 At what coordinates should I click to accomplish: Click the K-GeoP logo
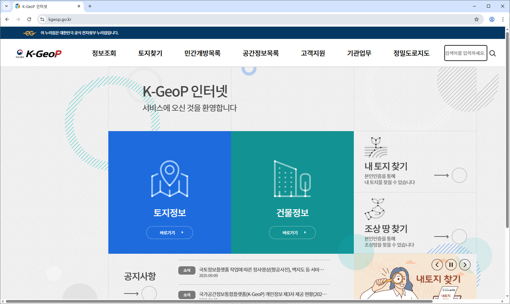tap(39, 54)
